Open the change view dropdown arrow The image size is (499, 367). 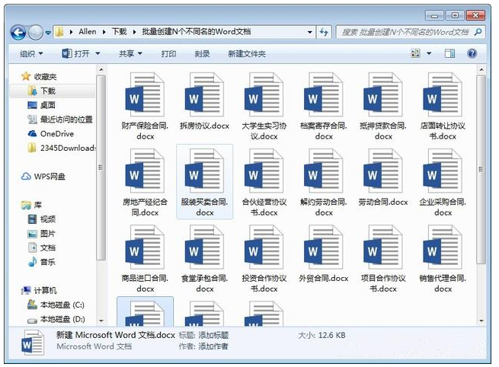[x=429, y=54]
